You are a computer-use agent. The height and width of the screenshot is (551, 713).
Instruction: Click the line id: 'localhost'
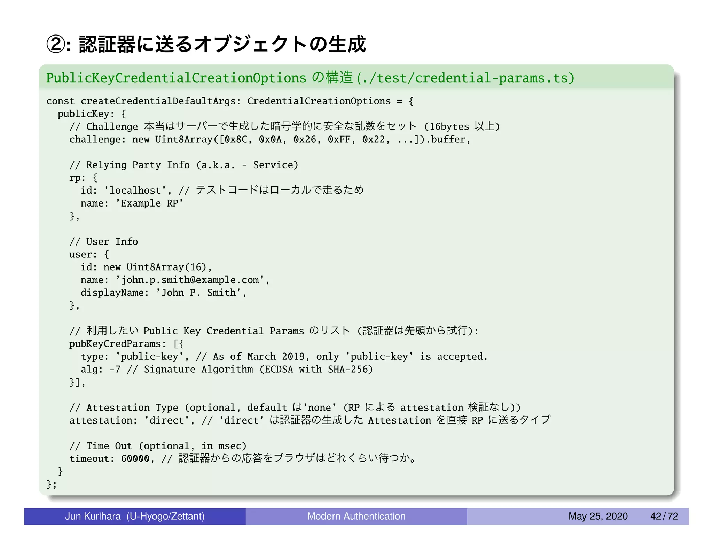click(222, 190)
